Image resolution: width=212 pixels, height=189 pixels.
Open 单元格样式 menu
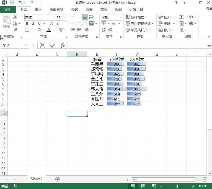(x=138, y=30)
